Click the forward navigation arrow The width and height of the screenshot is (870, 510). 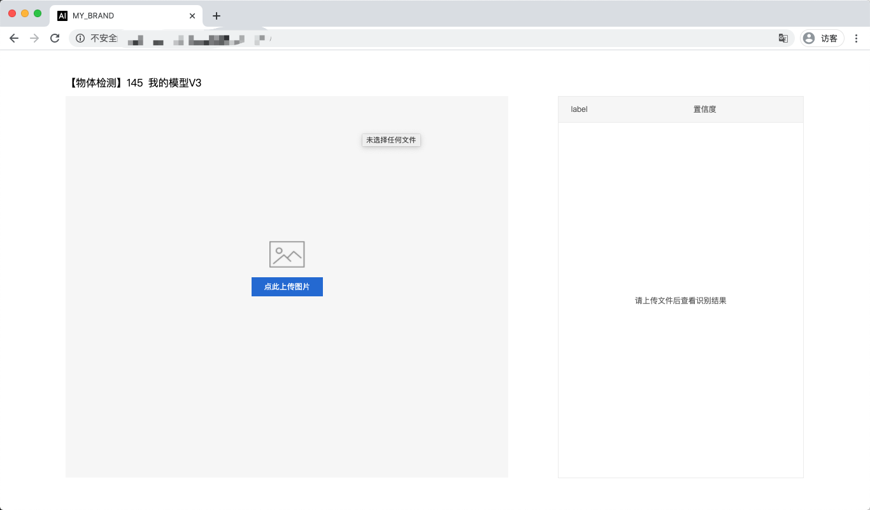point(34,38)
